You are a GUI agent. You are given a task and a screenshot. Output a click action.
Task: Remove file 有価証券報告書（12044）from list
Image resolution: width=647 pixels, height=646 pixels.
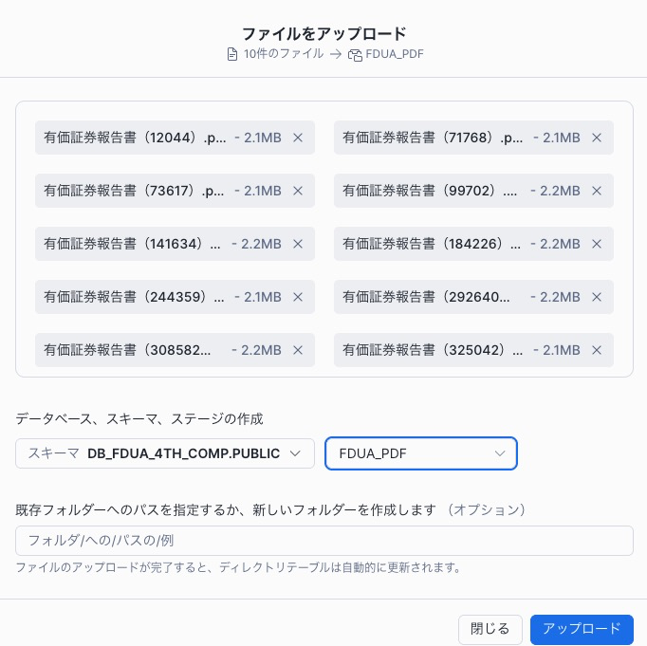pos(297,138)
